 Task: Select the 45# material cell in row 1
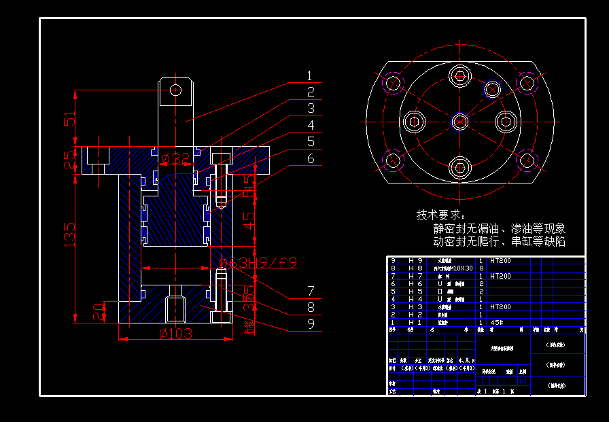click(497, 322)
